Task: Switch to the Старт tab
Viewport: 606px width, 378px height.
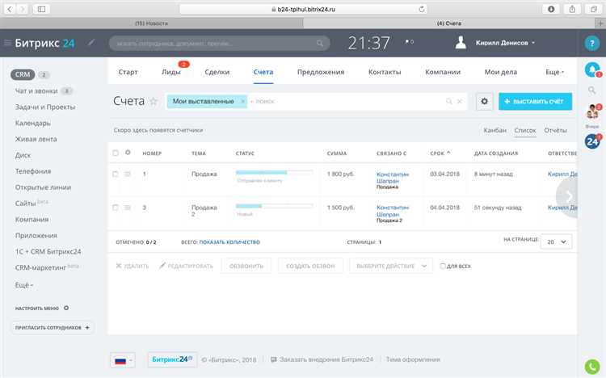Action: coord(128,72)
